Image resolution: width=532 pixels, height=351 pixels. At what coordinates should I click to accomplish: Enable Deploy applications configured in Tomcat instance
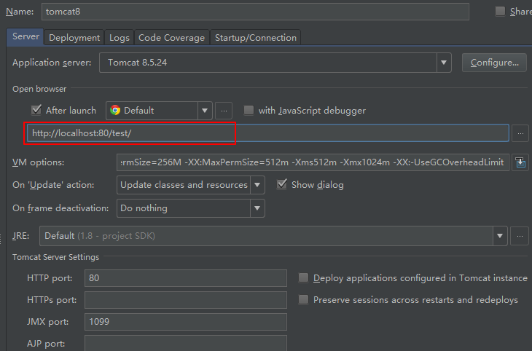tap(303, 278)
